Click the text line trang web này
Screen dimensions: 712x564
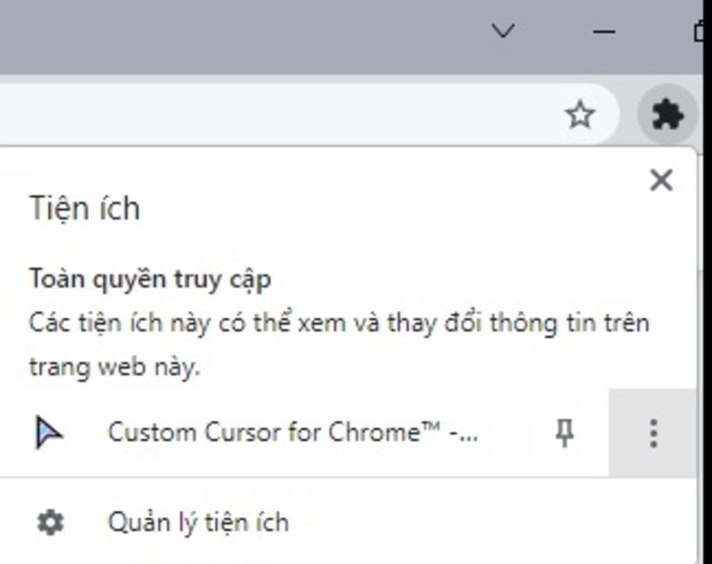[x=115, y=367]
